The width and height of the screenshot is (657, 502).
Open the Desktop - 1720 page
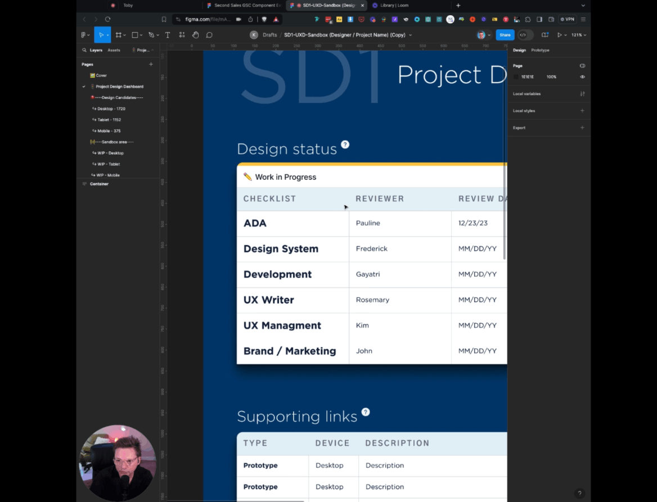(x=111, y=108)
